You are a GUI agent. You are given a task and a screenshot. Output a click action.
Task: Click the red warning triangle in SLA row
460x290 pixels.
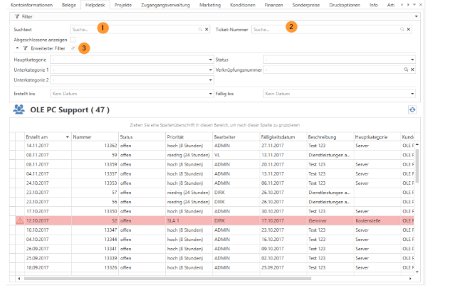19,221
